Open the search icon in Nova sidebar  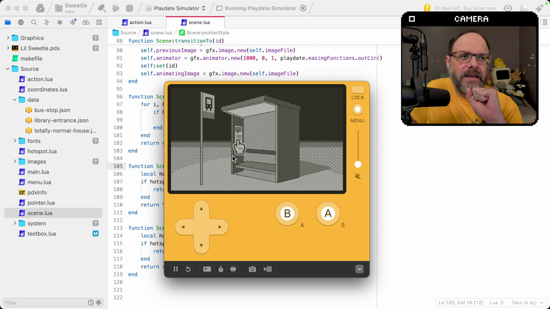coord(34,23)
